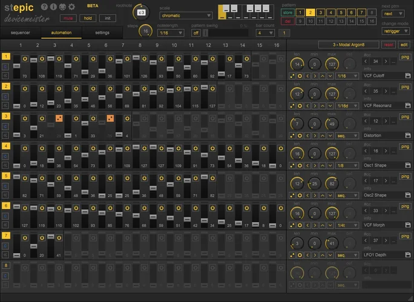414x302 pixels.
Task: Click previous CC arrow next to 34
Action: click(366, 62)
